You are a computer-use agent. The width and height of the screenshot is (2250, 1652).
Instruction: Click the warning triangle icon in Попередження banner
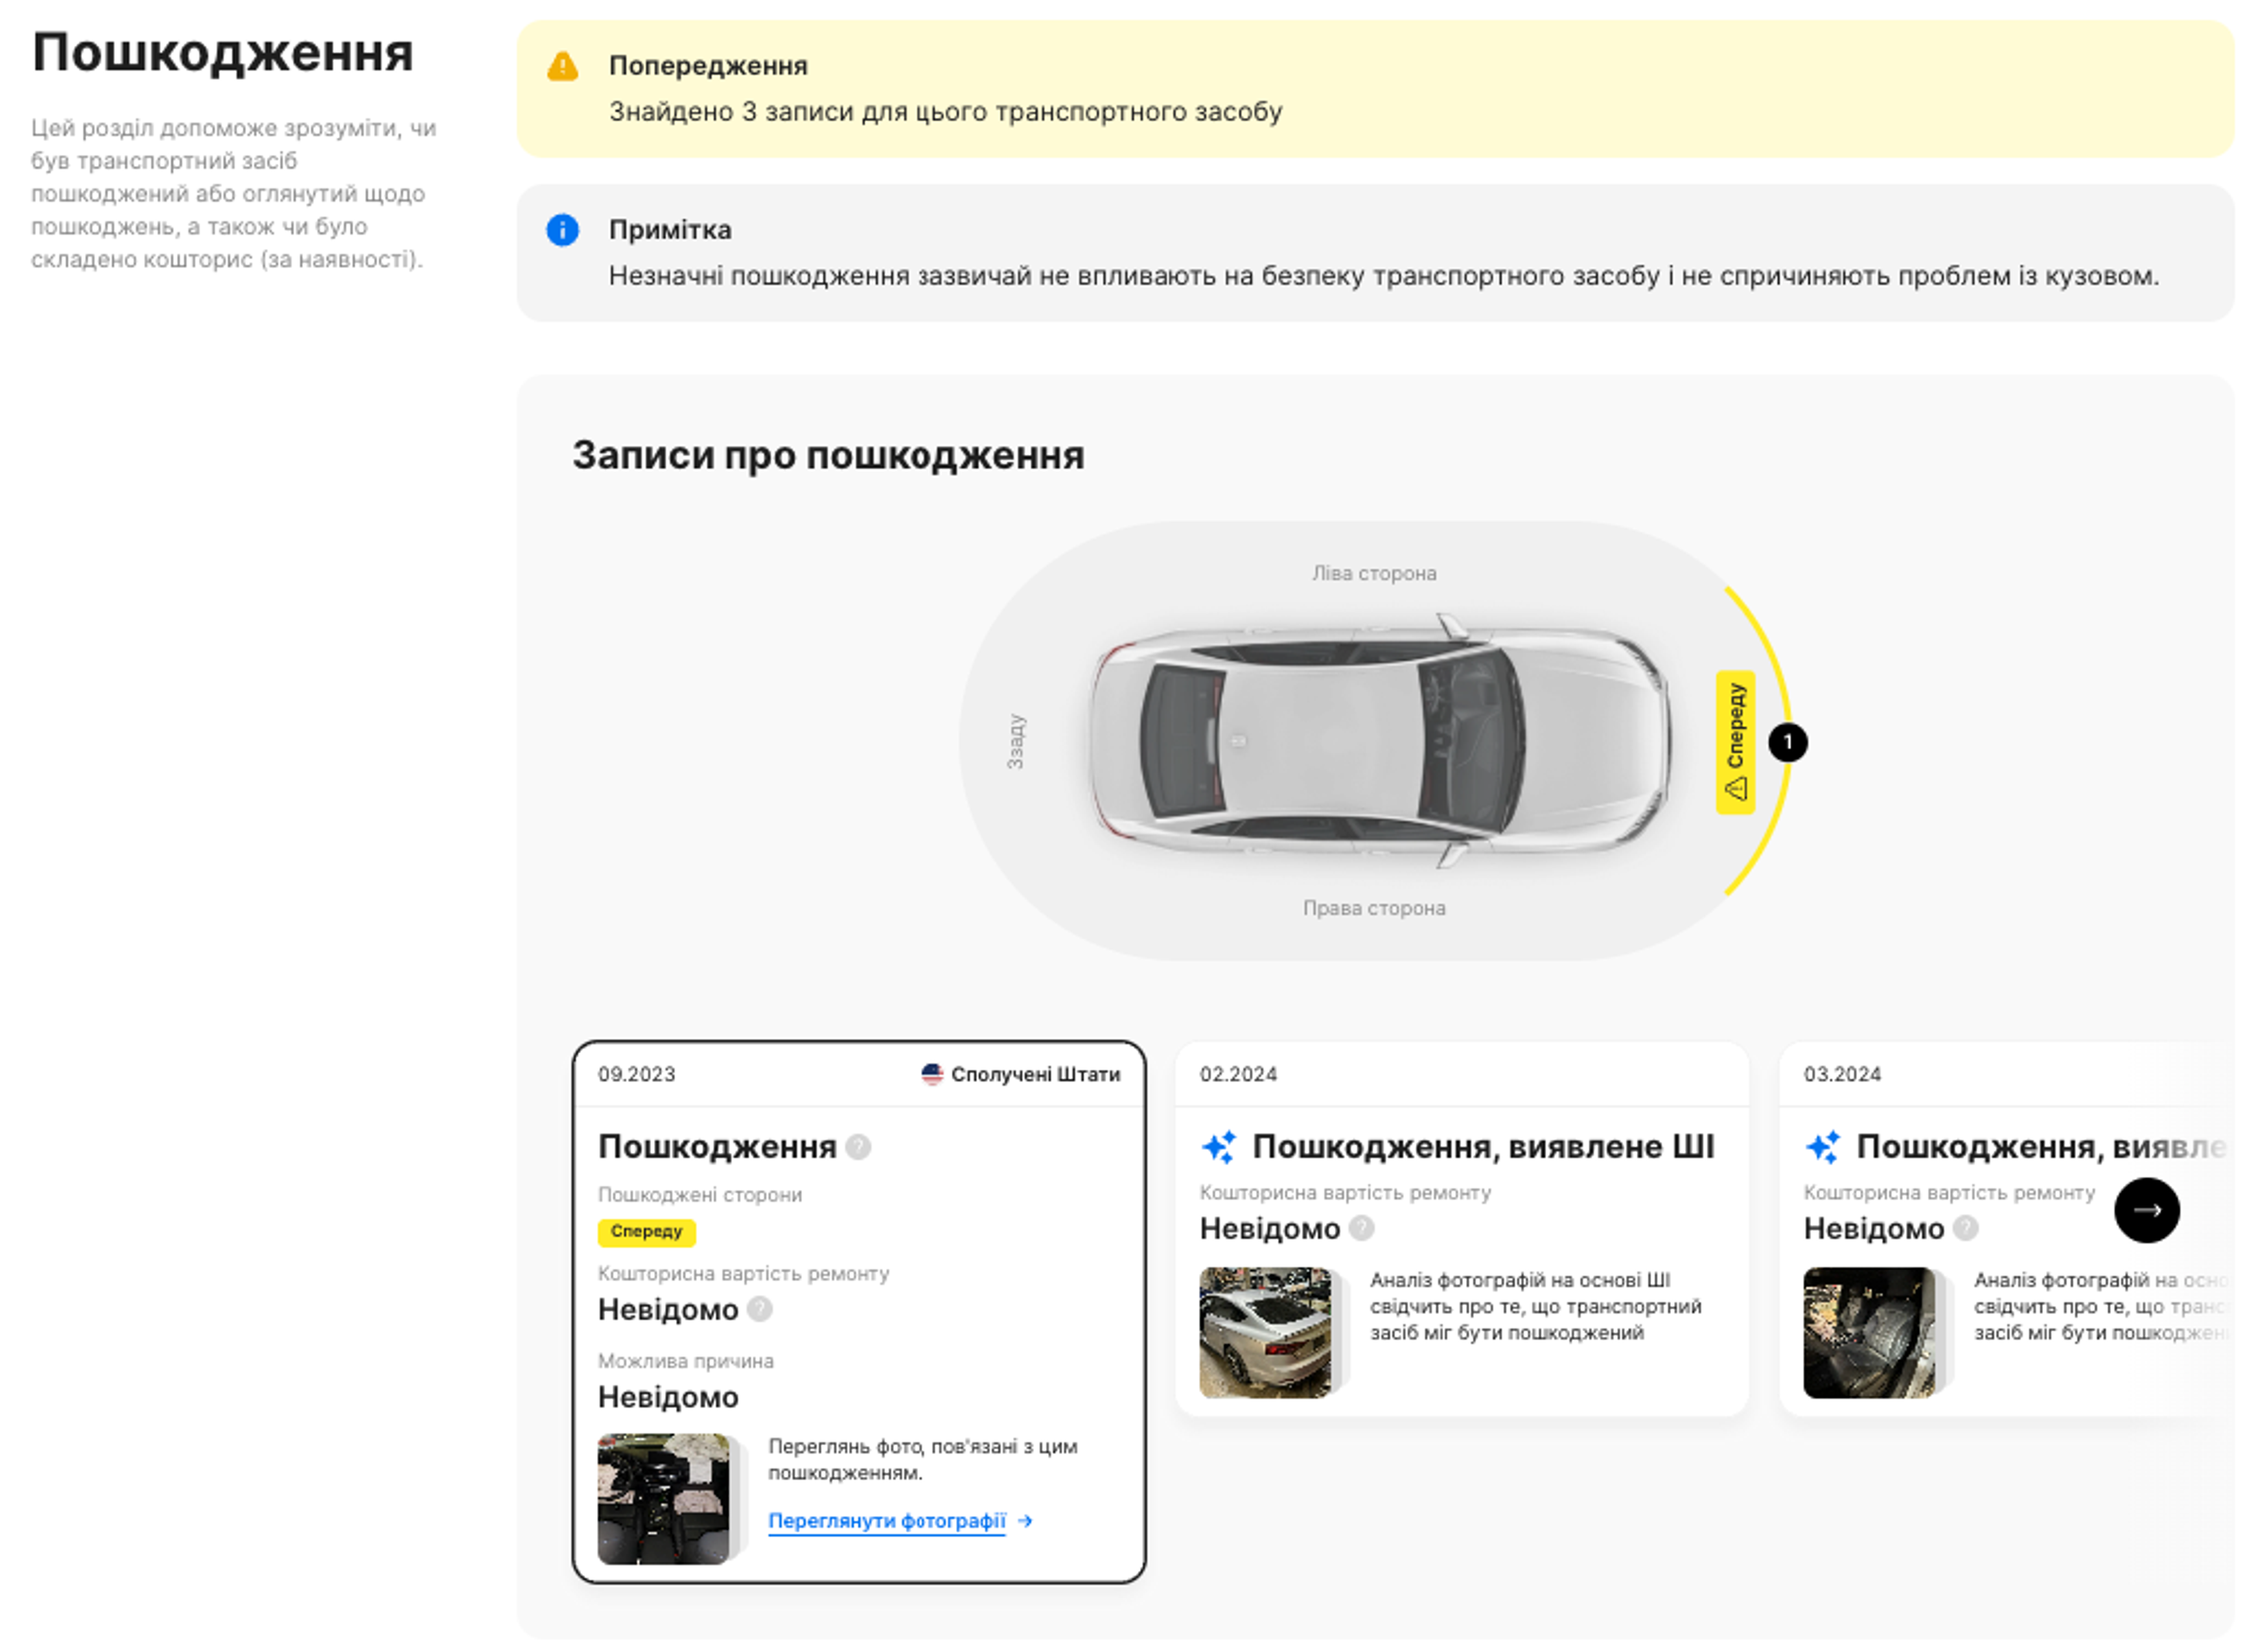[x=563, y=66]
